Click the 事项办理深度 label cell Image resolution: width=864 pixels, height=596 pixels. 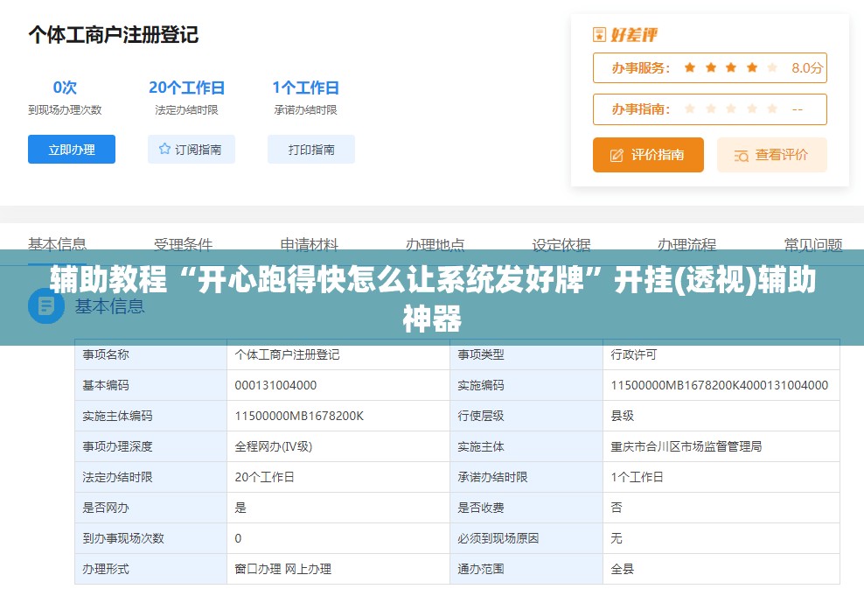[x=150, y=446]
